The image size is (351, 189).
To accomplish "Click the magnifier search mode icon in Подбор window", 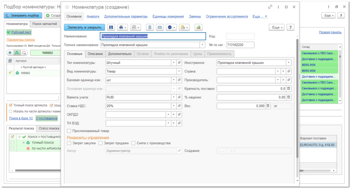I will (24, 53).
